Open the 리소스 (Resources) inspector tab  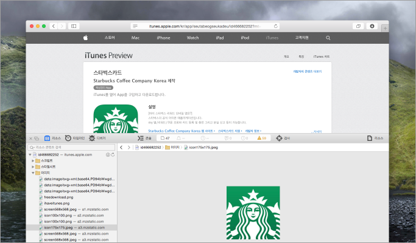point(52,138)
